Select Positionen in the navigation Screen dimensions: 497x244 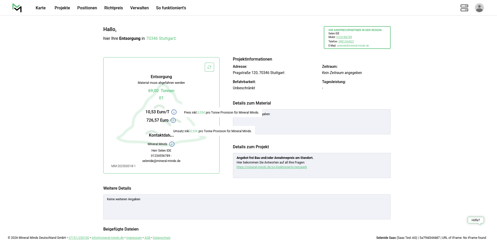pyautogui.click(x=87, y=8)
